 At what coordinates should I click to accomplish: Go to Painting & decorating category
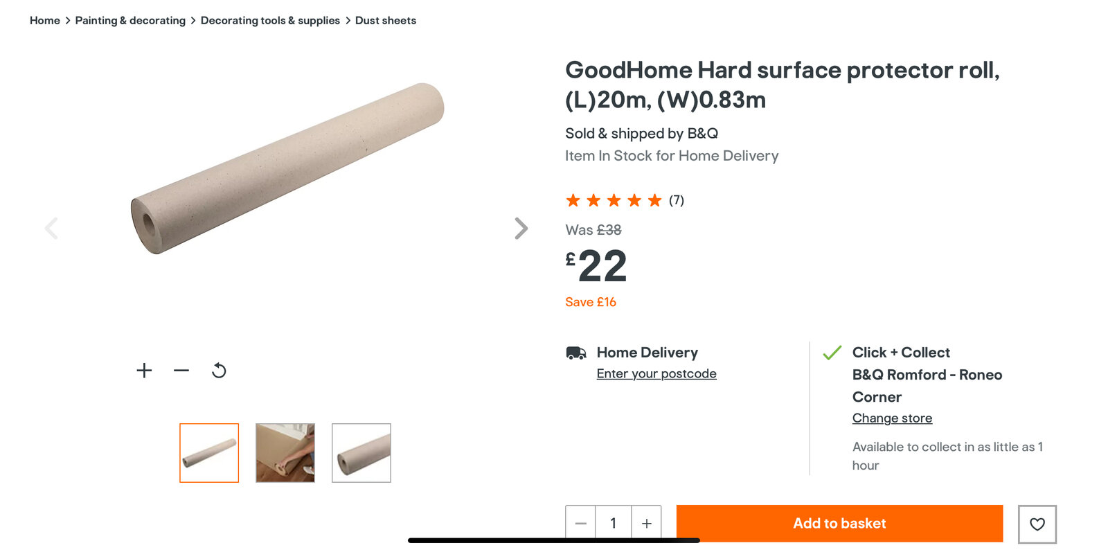pyautogui.click(x=130, y=21)
